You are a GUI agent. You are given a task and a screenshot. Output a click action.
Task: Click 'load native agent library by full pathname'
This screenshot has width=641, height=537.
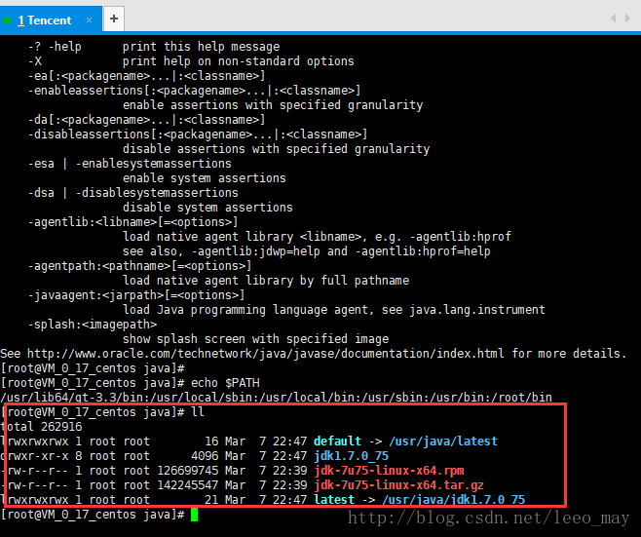266,281
